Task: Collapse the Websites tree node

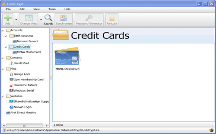Action: (3, 96)
